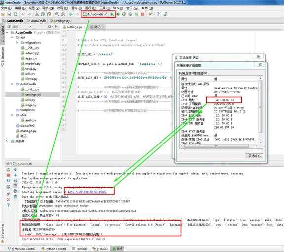284x252 pixels.
Task: Open the Version Control tool window
Action: point(22,249)
